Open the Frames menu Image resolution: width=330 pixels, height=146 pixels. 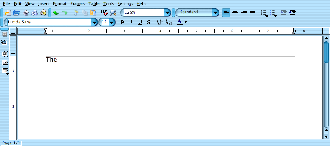(x=77, y=3)
